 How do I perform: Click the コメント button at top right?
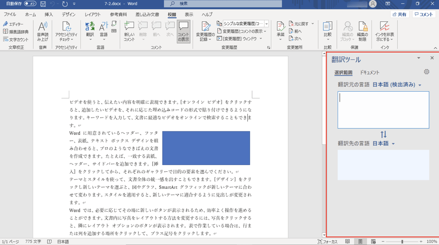pyautogui.click(x=423, y=15)
